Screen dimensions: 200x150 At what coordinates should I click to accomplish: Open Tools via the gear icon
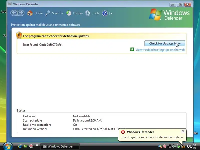[88, 13]
